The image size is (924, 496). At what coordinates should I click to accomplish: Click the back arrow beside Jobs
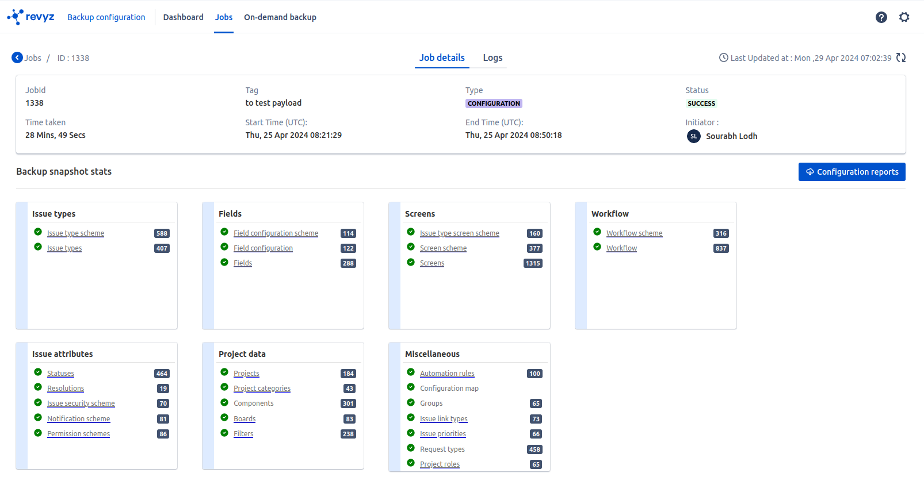click(x=17, y=57)
